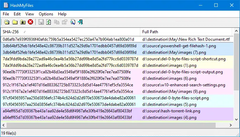Screen dimensions: 240x137
Task: Close the HashMyFiles window
Action: [232, 5]
